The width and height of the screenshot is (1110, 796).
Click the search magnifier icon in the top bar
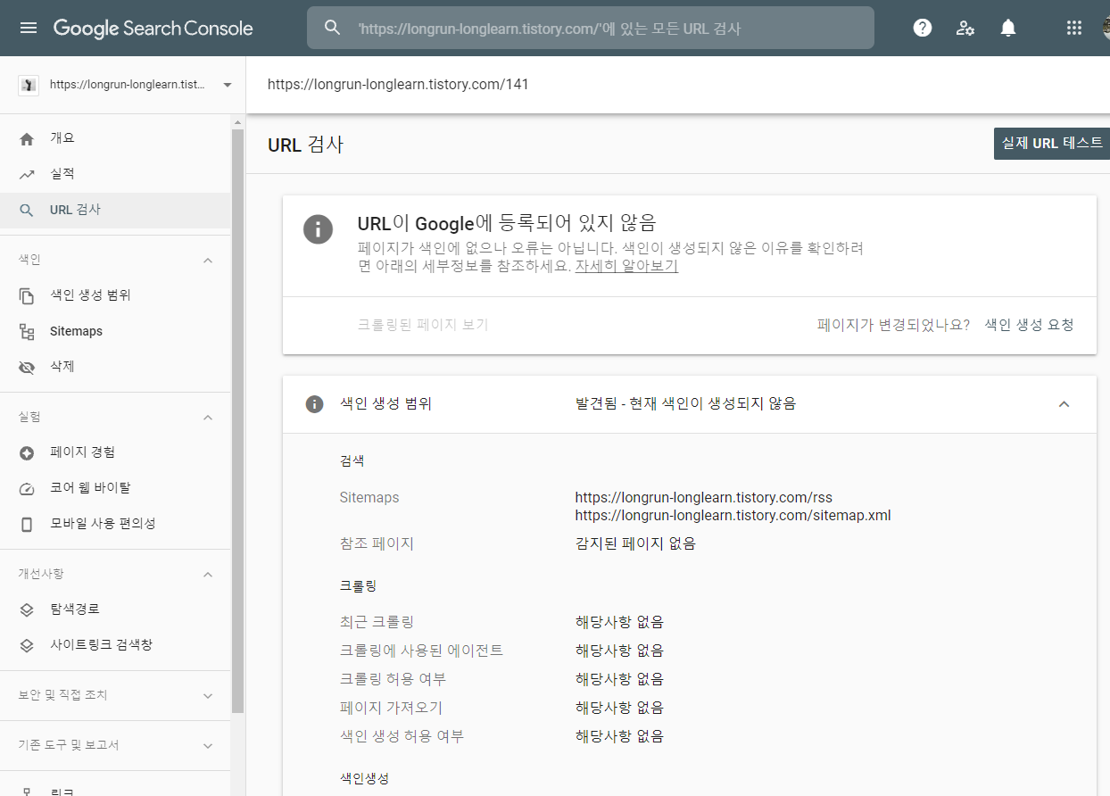coord(332,28)
